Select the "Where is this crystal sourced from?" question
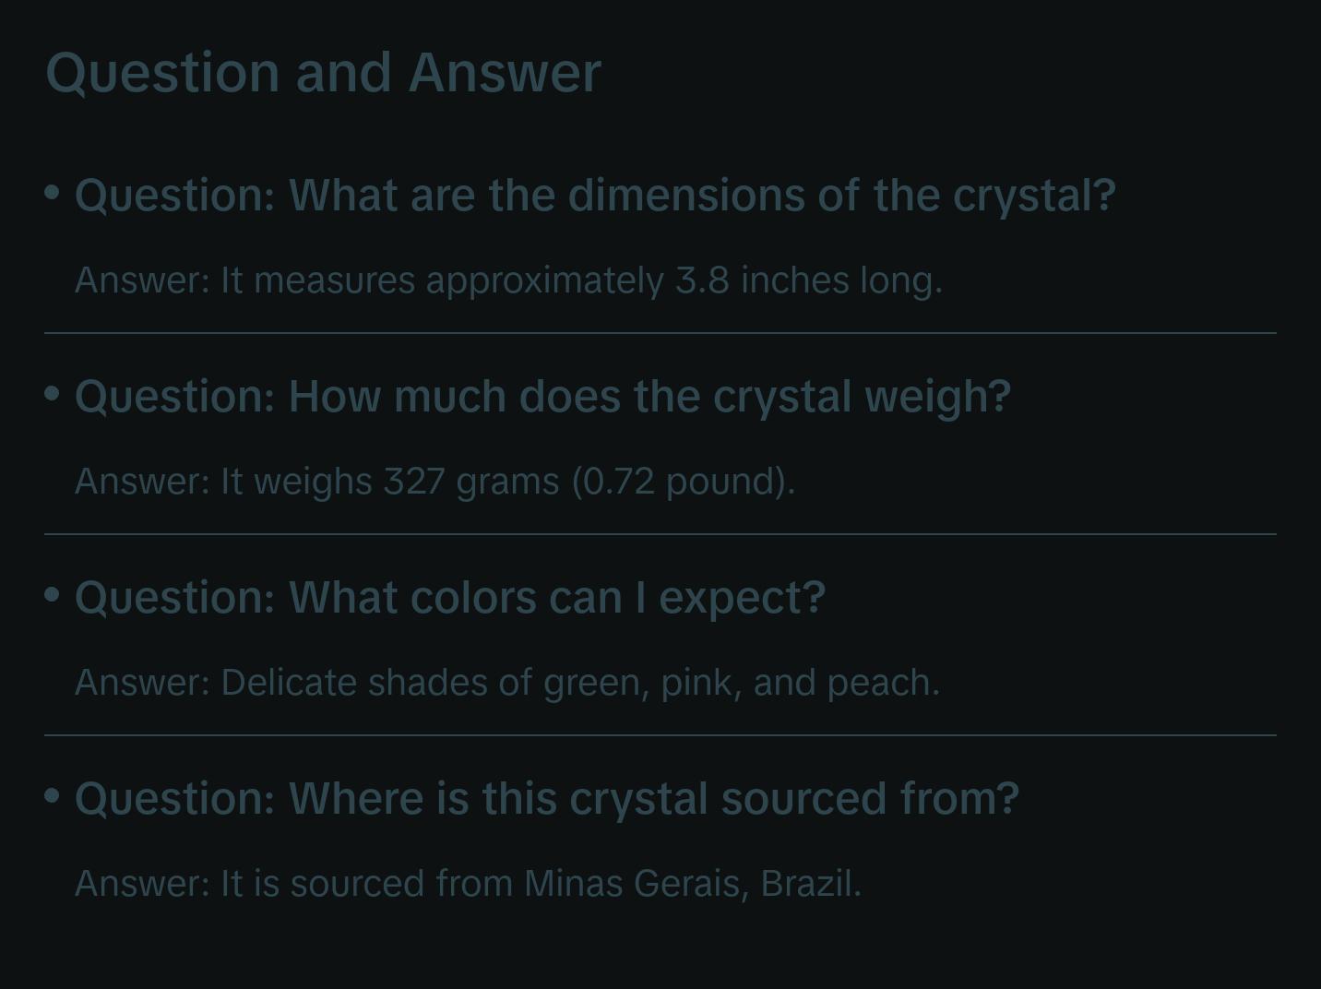The image size is (1321, 989). pos(547,799)
